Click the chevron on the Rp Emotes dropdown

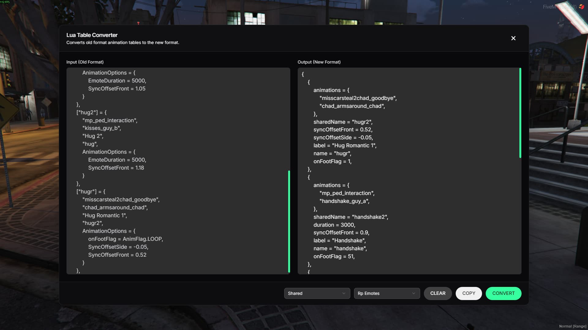point(413,293)
